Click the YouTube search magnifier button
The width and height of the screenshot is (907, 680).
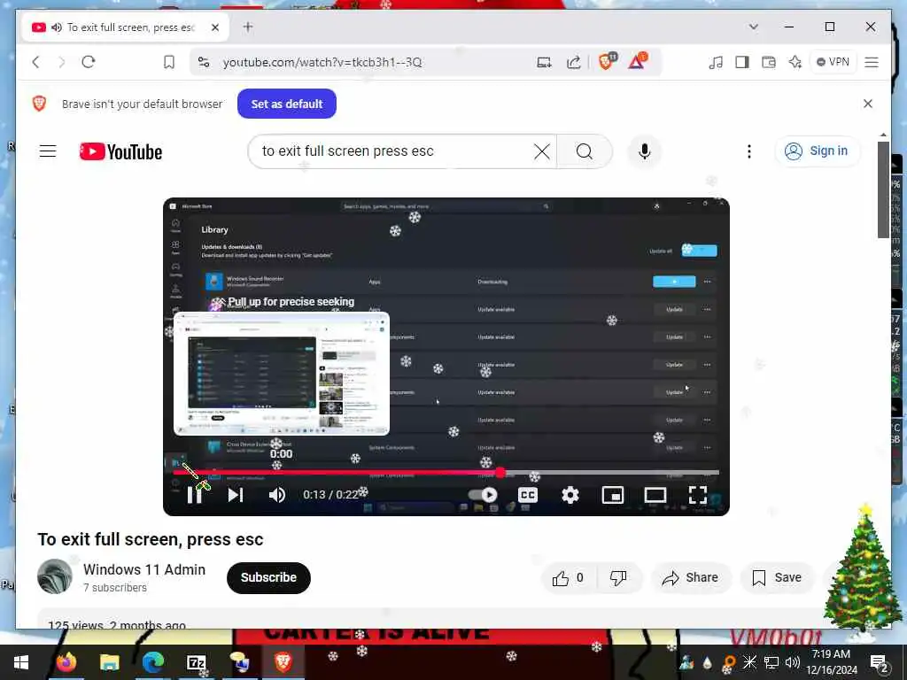click(585, 151)
